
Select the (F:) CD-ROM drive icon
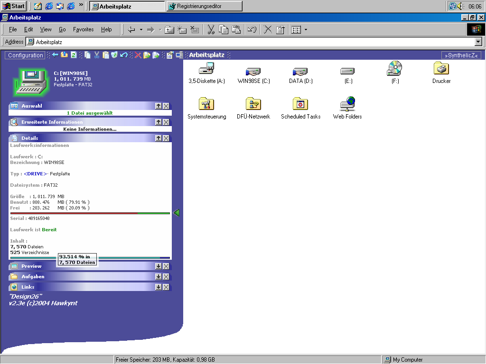tap(394, 68)
